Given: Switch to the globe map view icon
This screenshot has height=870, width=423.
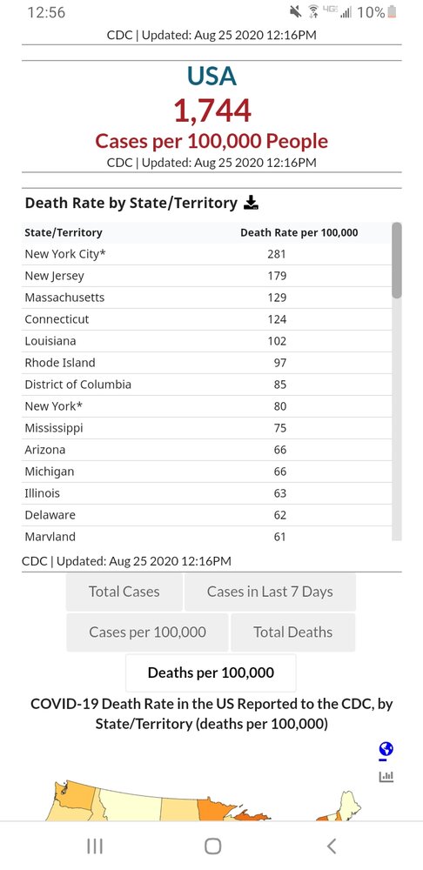Looking at the screenshot, I should click(386, 750).
